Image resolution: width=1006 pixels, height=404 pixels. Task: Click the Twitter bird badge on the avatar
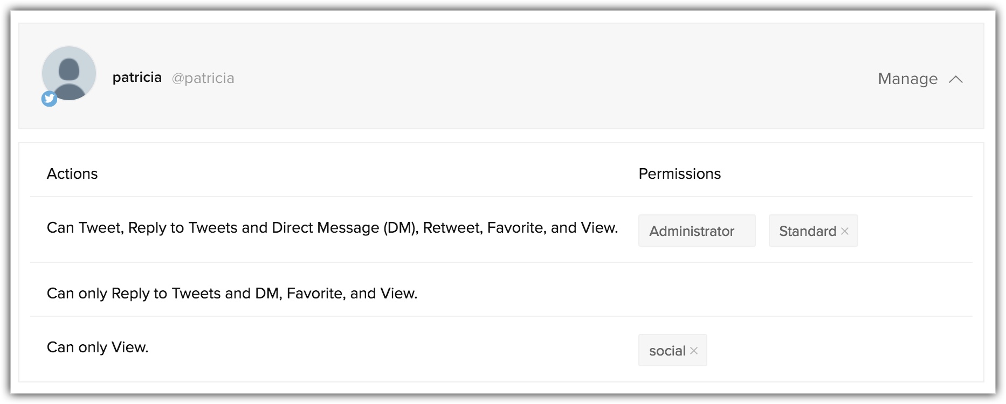[50, 99]
